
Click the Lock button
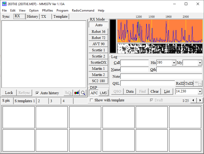(x=9, y=93)
